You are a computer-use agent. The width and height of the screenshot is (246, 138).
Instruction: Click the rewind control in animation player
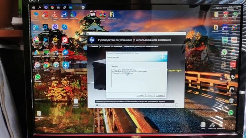pos(97,105)
